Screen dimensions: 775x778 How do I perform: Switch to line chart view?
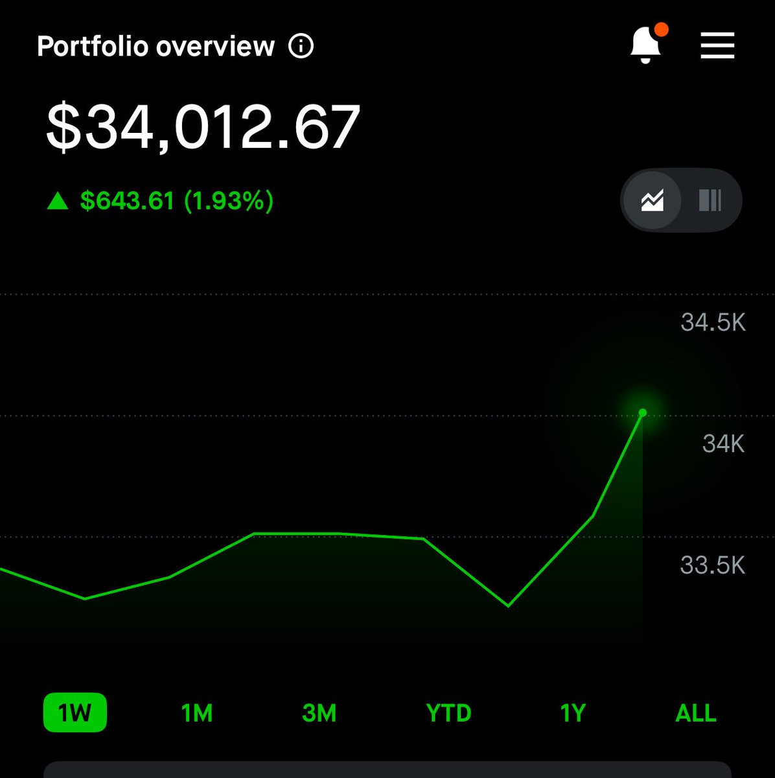tap(652, 200)
